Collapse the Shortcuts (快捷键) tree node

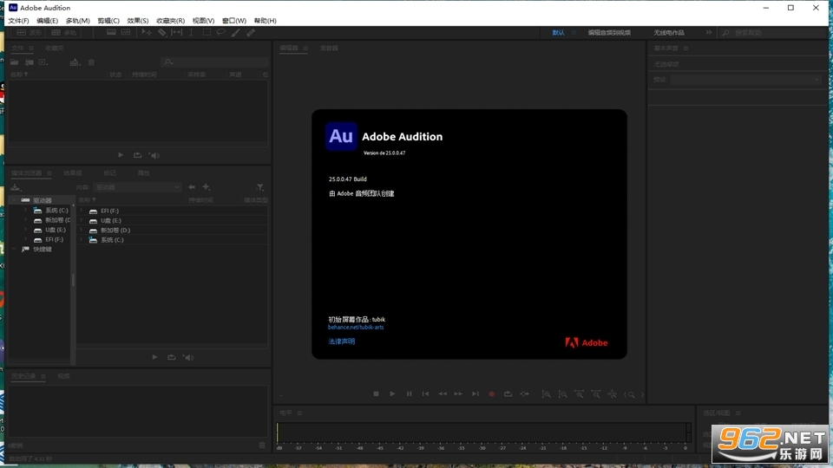[x=15, y=249]
